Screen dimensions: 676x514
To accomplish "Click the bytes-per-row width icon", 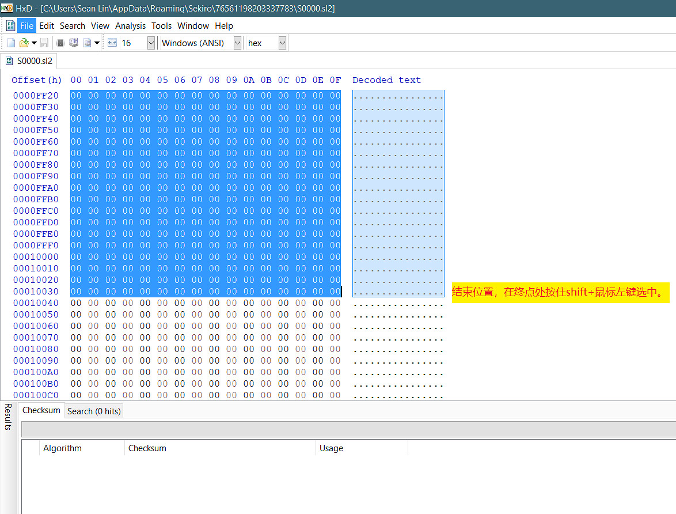I will pyautogui.click(x=112, y=43).
